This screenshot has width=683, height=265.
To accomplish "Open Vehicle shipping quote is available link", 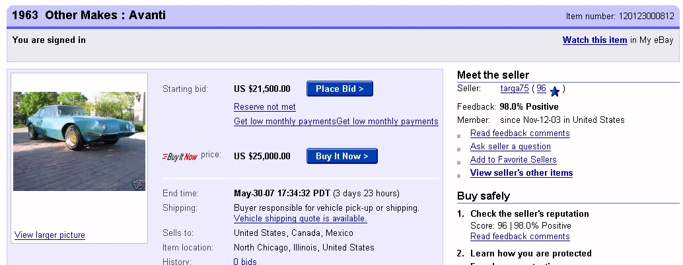I will click(301, 218).
